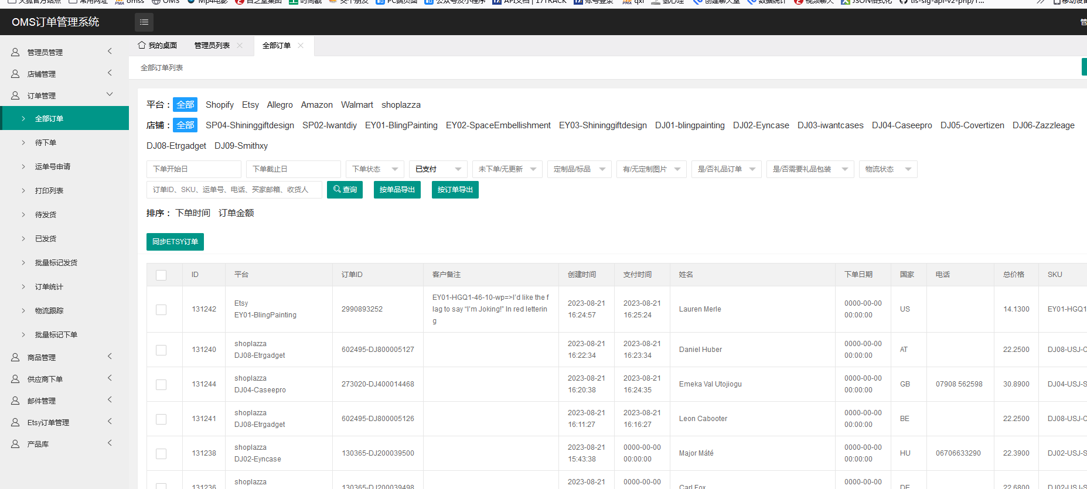Filter platform by Amazon
Image resolution: width=1087 pixels, height=489 pixels.
point(317,105)
